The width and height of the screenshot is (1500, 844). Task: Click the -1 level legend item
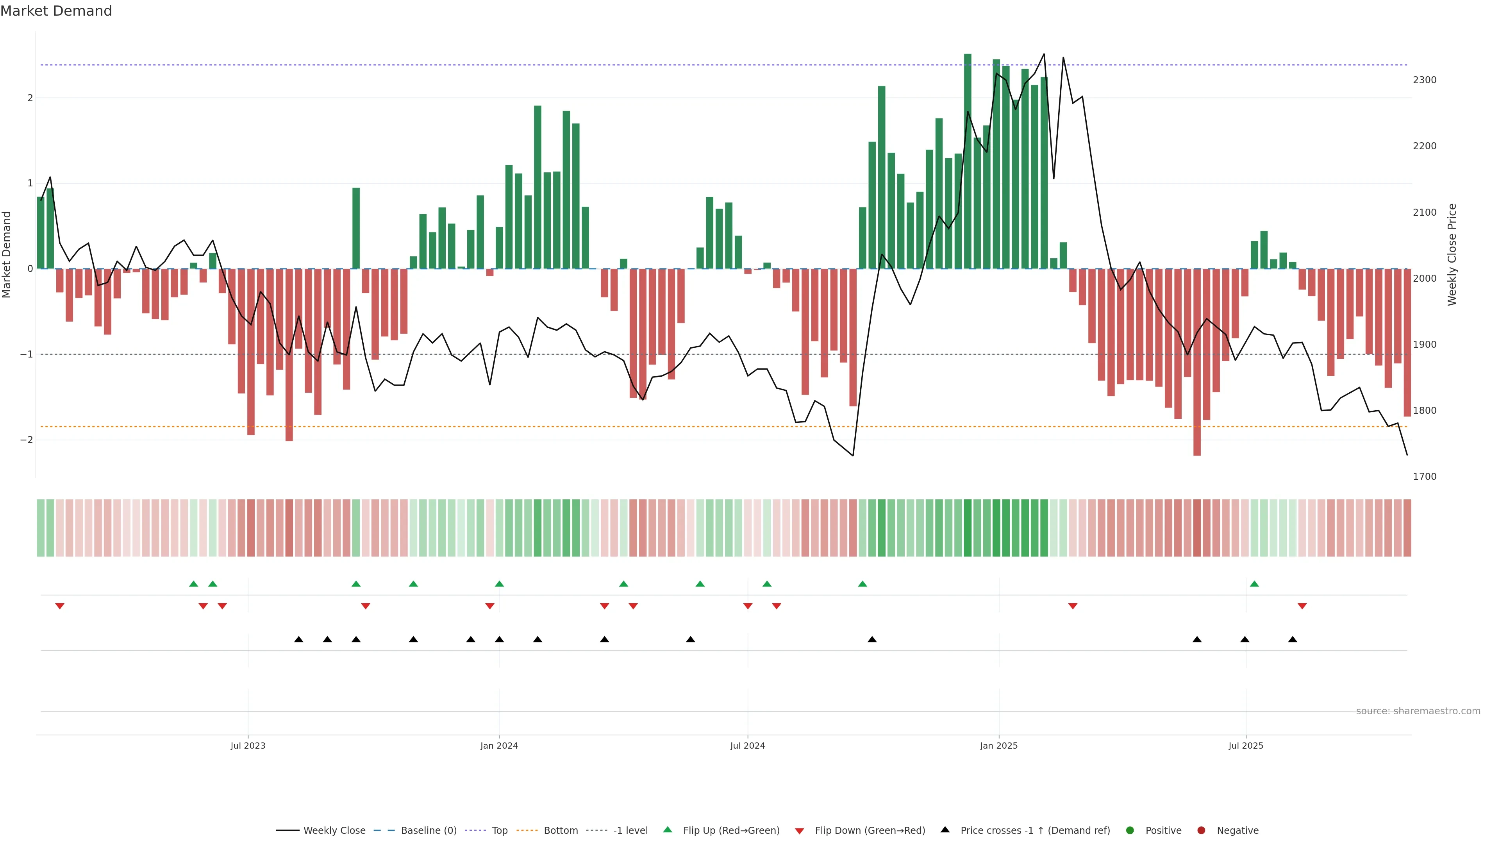click(630, 830)
